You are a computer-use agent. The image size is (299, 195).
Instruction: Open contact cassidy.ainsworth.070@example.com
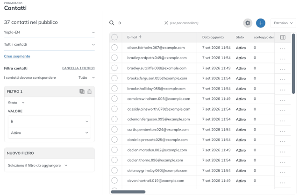click(x=159, y=109)
